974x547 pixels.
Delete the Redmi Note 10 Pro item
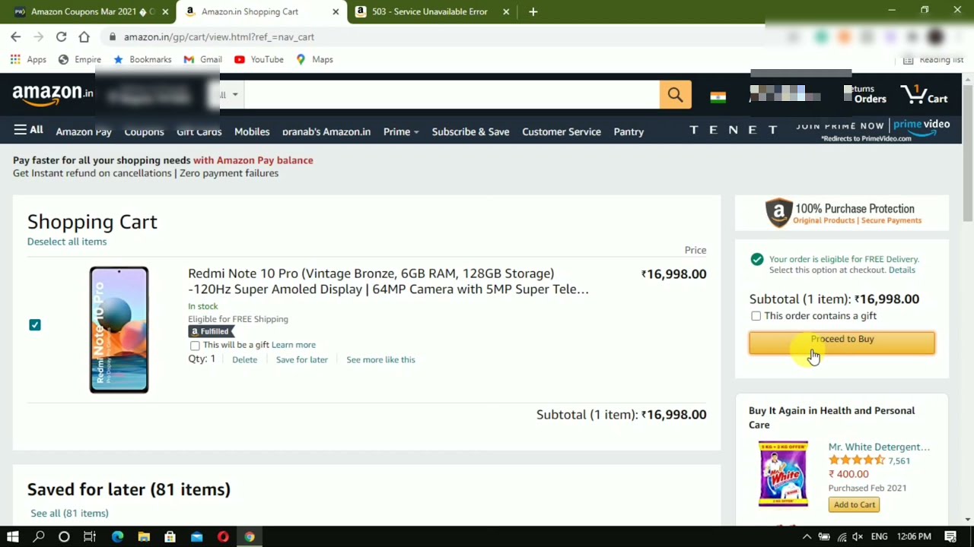tap(244, 359)
